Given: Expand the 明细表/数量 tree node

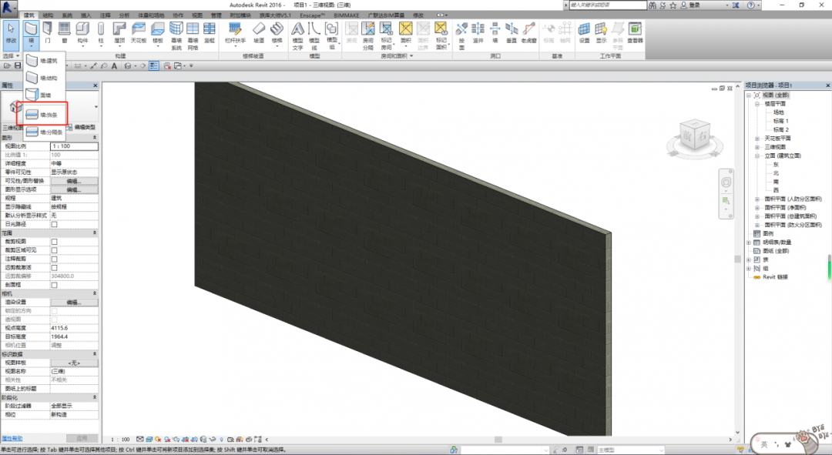Looking at the screenshot, I should click(x=750, y=243).
